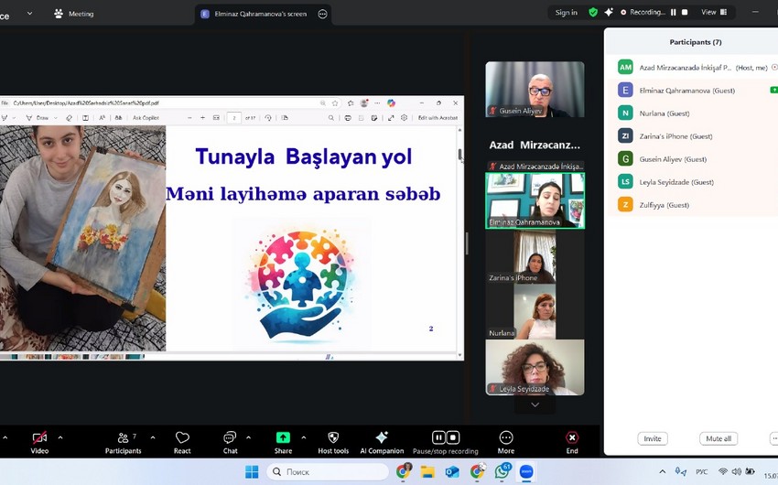Click Edit with Acrobat
This screenshot has width=778, height=485.
click(x=438, y=118)
